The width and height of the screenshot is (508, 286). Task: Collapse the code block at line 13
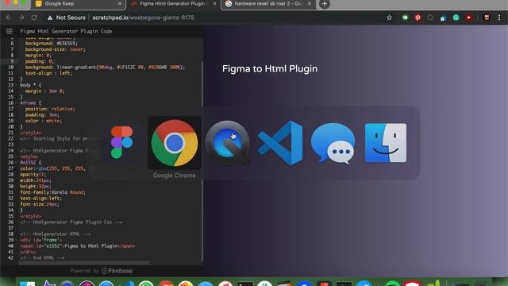coord(16,85)
